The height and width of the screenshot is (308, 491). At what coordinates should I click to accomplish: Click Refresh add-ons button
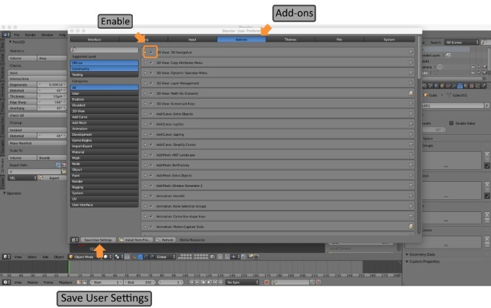coord(164,240)
